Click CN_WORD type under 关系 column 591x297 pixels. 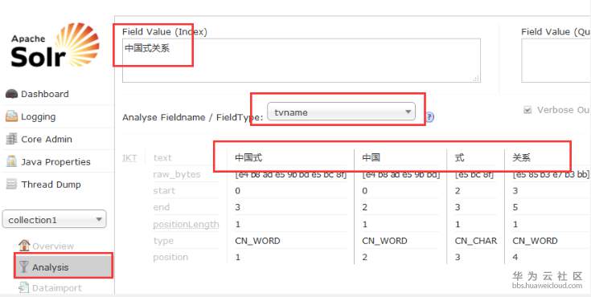(x=535, y=241)
